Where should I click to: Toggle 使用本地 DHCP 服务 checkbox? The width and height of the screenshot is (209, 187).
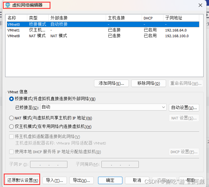click(11, 152)
